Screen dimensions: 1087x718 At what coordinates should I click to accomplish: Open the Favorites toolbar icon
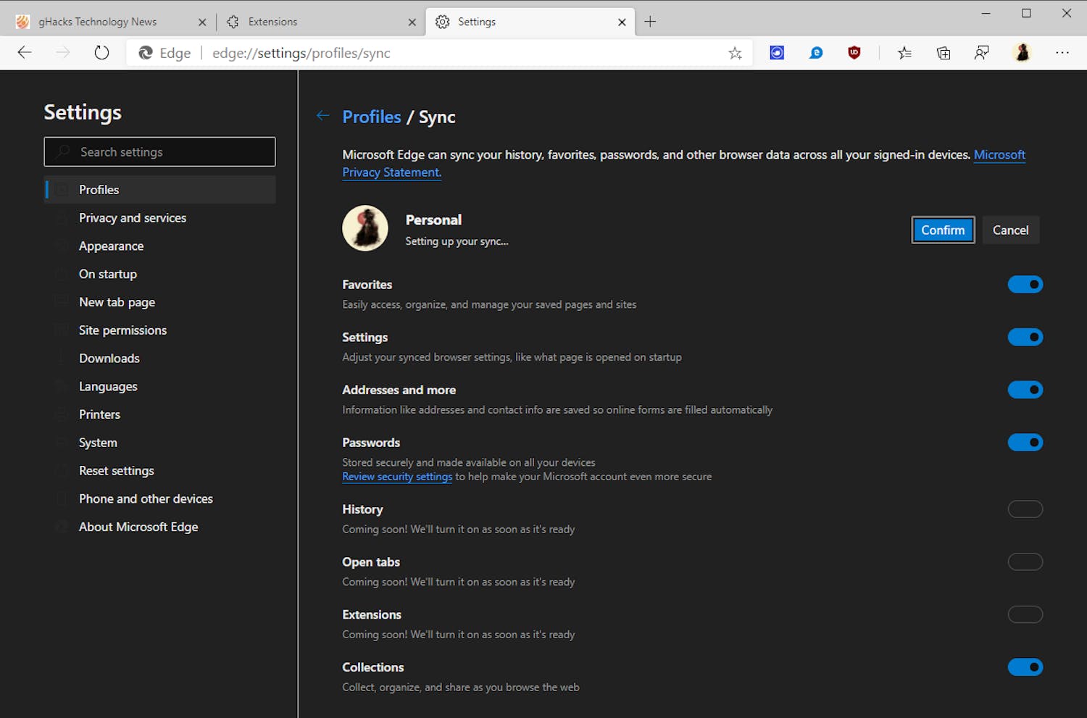904,52
